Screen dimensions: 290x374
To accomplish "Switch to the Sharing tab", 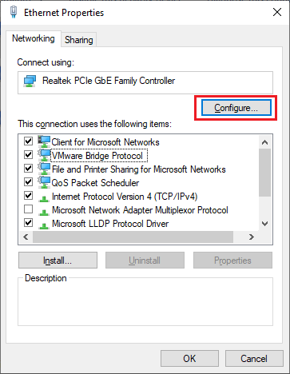I will (x=79, y=40).
